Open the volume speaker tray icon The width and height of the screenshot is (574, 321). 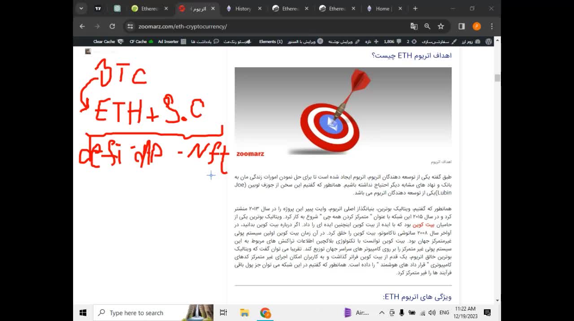coord(432,313)
